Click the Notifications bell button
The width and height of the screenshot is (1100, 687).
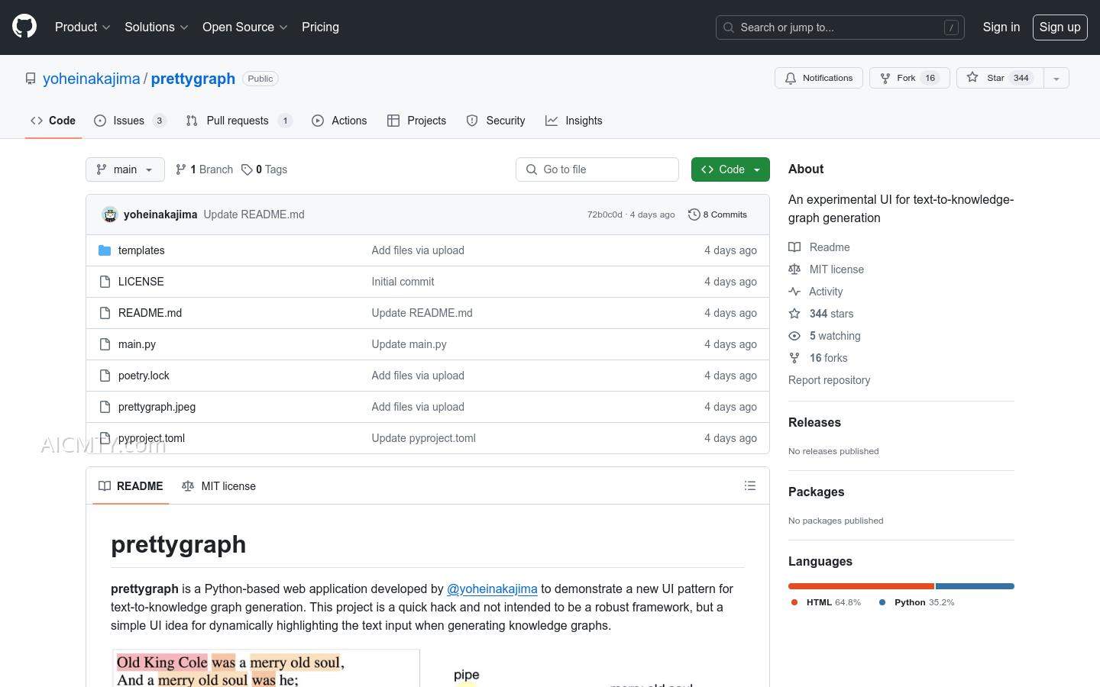click(x=819, y=78)
